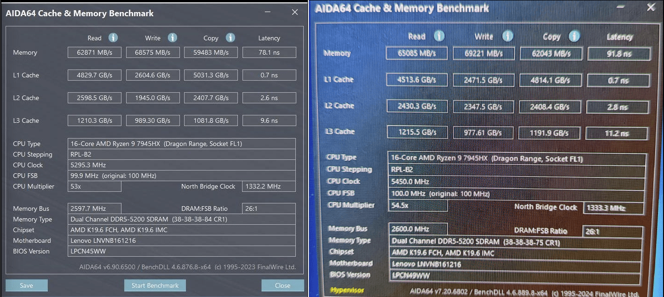Select L2 Cache Latency 2.6 ns field
The width and height of the screenshot is (664, 297).
(x=269, y=98)
